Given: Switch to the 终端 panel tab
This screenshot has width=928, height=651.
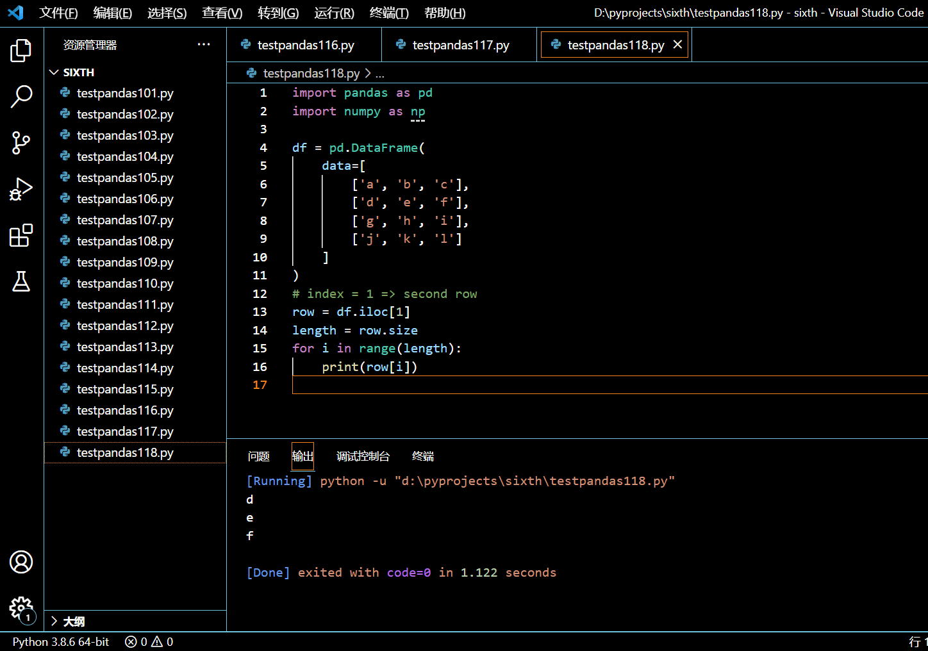Looking at the screenshot, I should click(423, 456).
